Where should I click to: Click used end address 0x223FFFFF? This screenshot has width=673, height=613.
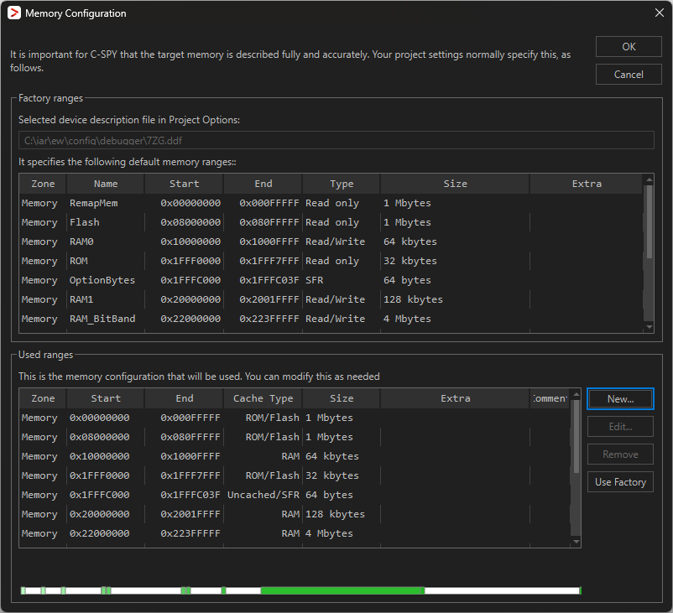190,533
